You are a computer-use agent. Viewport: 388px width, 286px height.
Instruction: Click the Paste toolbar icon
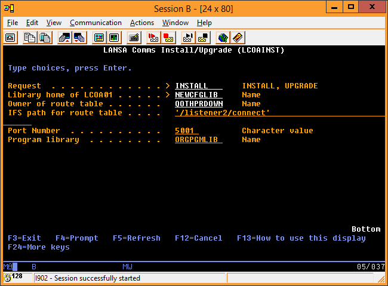[45, 38]
